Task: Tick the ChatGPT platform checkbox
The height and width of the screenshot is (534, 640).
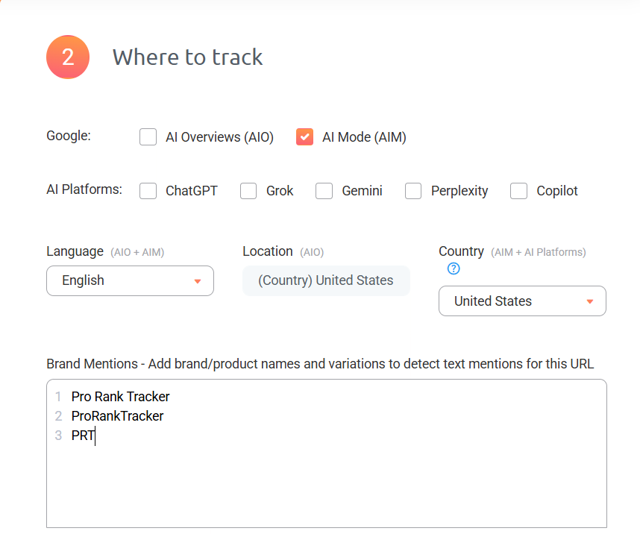Action: tap(148, 191)
